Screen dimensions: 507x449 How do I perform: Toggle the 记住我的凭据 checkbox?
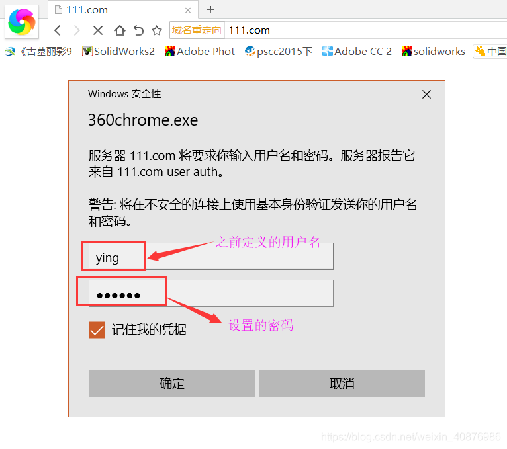pos(97,330)
